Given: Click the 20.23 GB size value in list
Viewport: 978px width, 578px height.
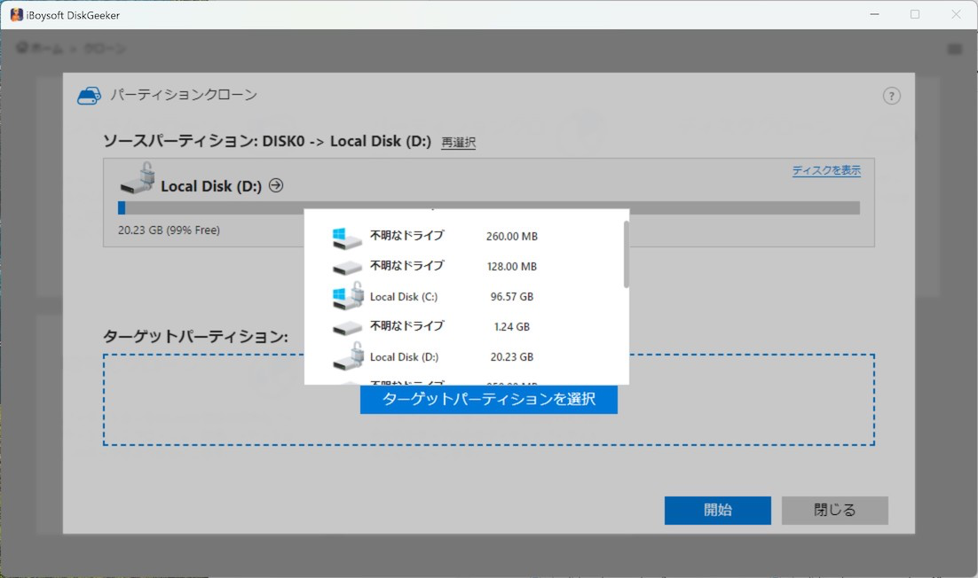Looking at the screenshot, I should click(x=511, y=357).
